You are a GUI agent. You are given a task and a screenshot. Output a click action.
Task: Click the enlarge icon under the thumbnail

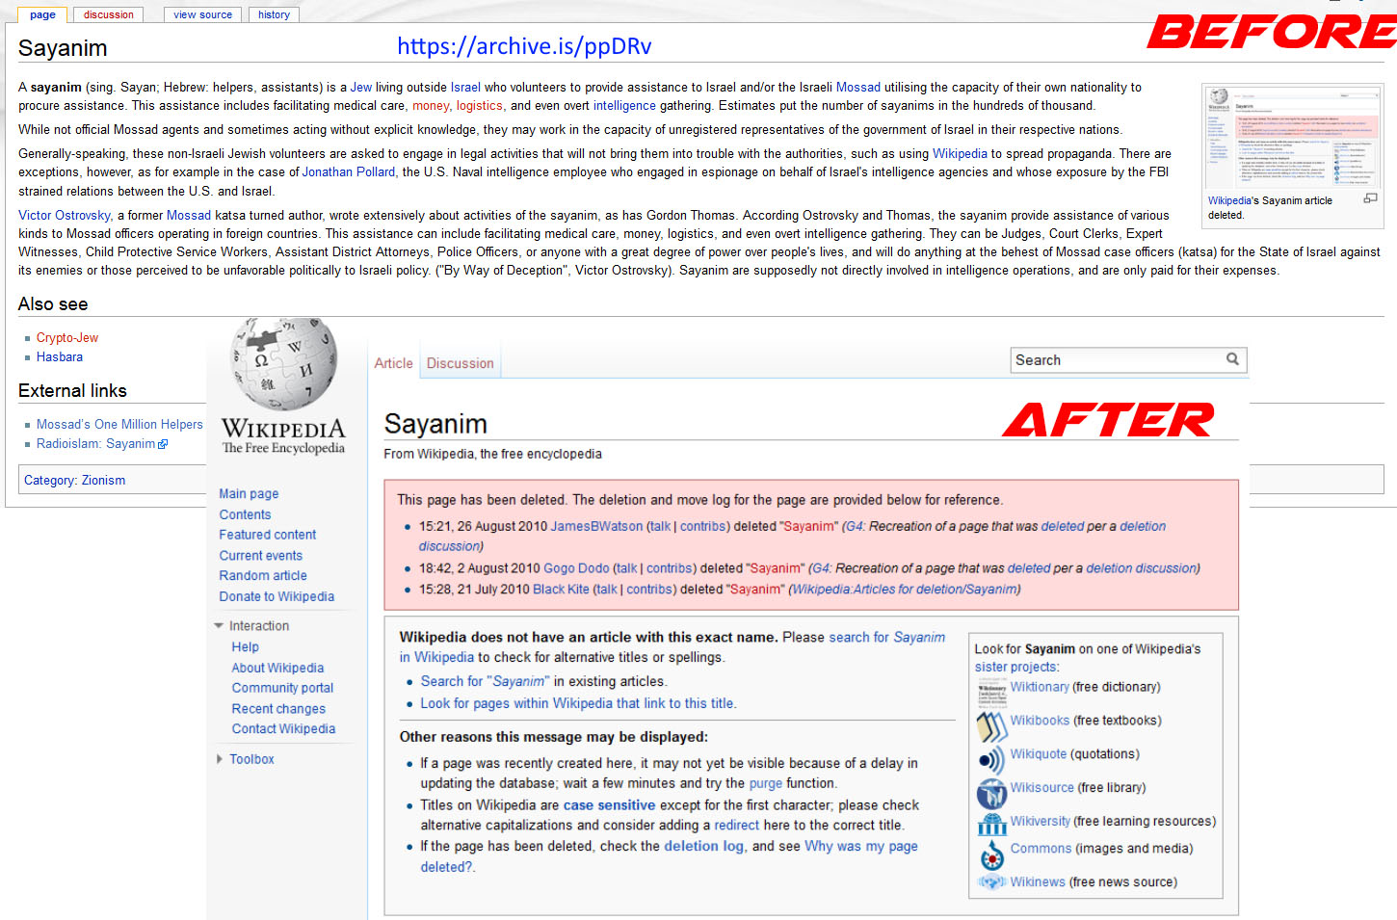pyautogui.click(x=1370, y=198)
